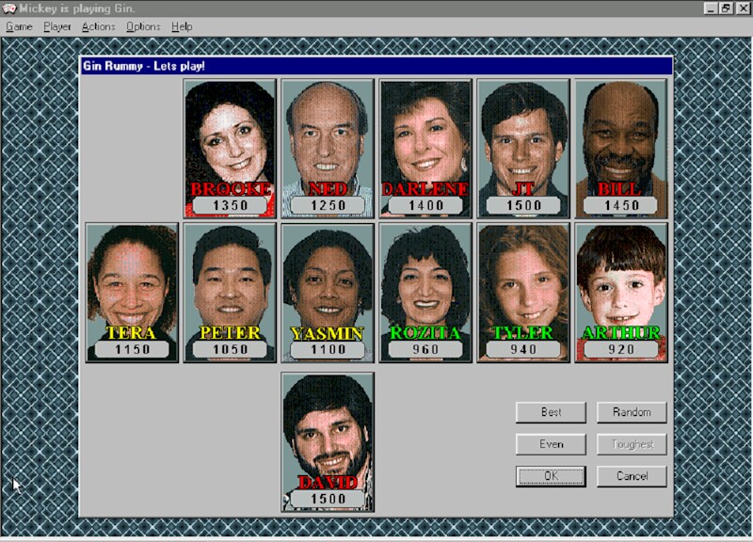The height and width of the screenshot is (542, 753).
Task: Click the Toughest button
Action: [632, 444]
